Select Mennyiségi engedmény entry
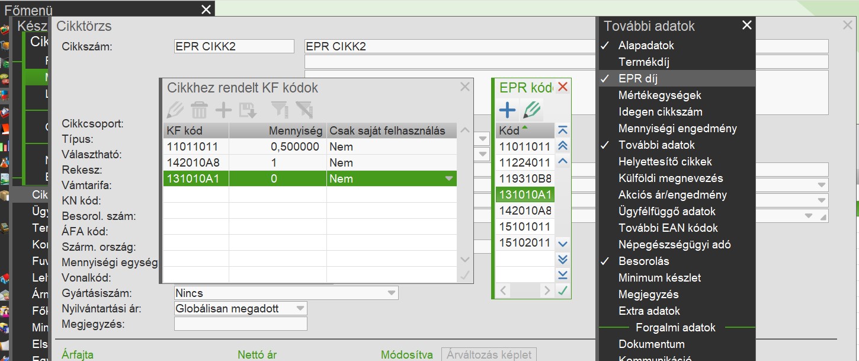The height and width of the screenshot is (361, 859). click(x=677, y=128)
